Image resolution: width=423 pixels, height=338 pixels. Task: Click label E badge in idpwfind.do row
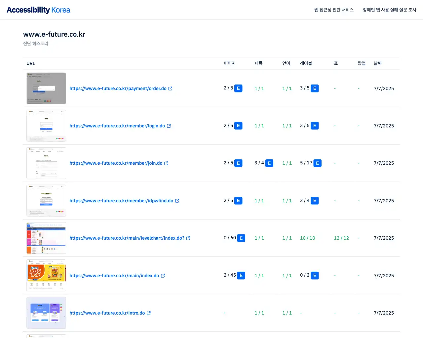tap(315, 201)
